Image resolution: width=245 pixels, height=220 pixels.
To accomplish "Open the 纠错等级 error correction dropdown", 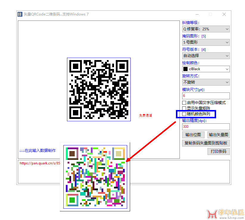I will click(206, 29).
